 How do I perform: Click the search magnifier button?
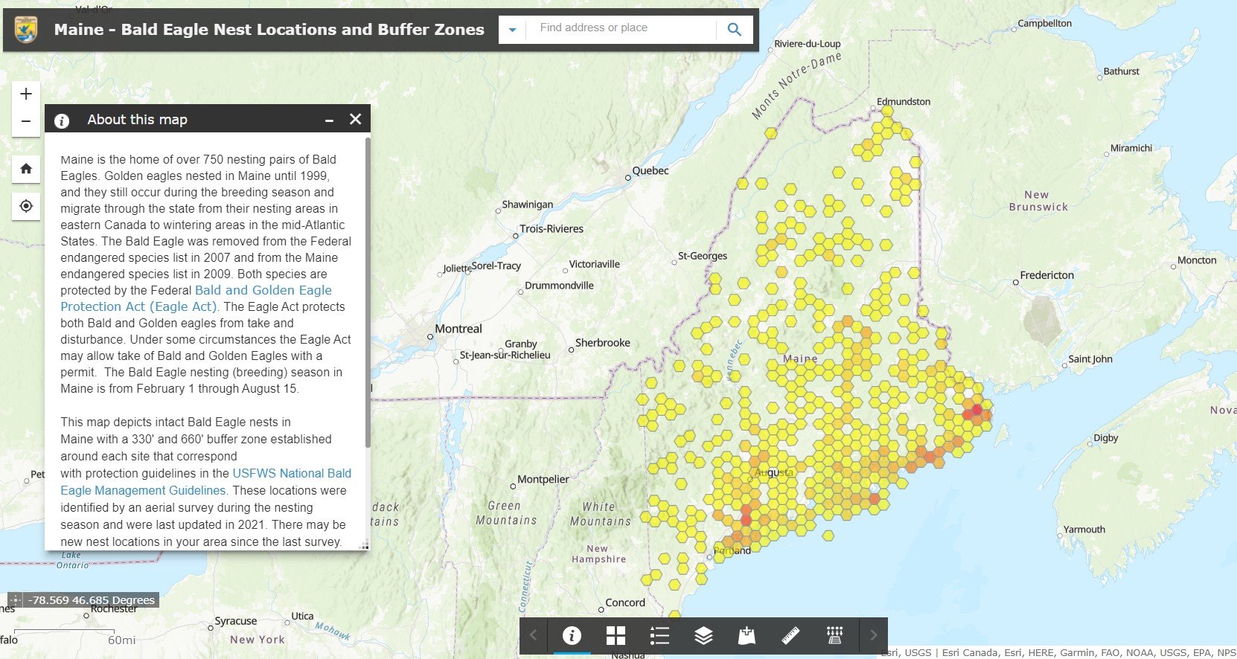pos(735,30)
